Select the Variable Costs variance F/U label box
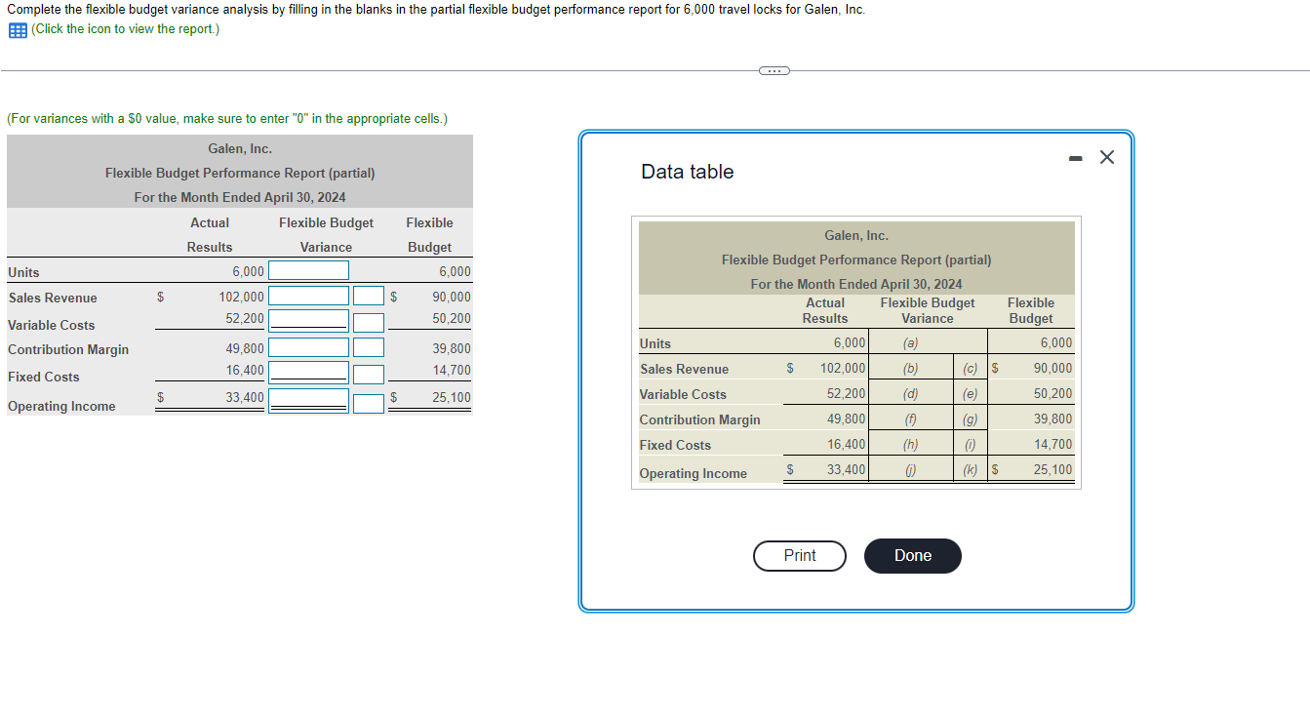 pos(368,321)
